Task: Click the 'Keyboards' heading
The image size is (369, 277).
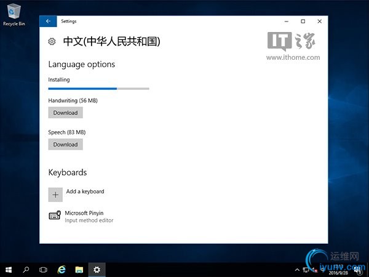Action: pos(68,172)
